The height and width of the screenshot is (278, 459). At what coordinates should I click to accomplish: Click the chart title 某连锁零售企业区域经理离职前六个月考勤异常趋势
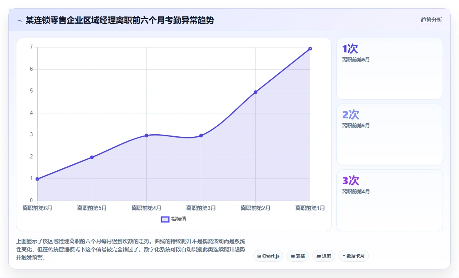point(120,20)
